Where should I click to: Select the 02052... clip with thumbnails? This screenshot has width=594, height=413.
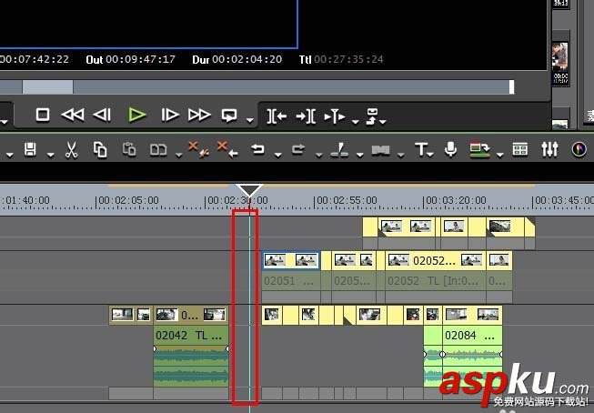(x=436, y=261)
